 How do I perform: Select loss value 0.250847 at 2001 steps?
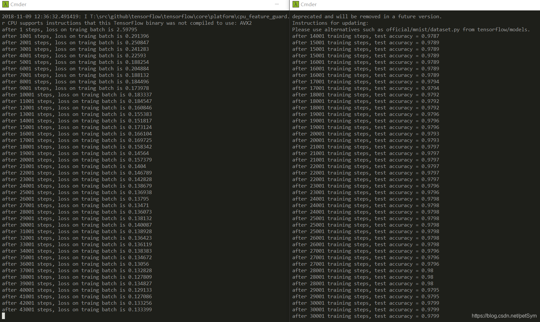tap(137, 43)
